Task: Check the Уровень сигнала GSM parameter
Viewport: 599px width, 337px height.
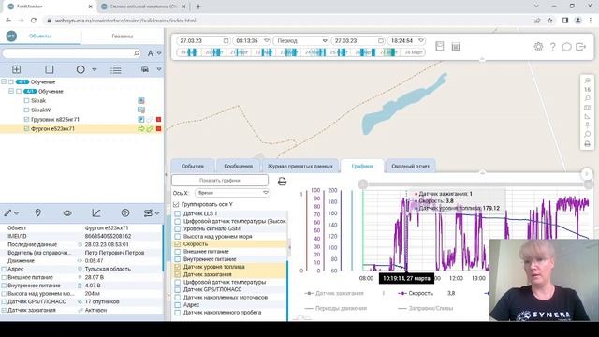Action: tap(177, 228)
